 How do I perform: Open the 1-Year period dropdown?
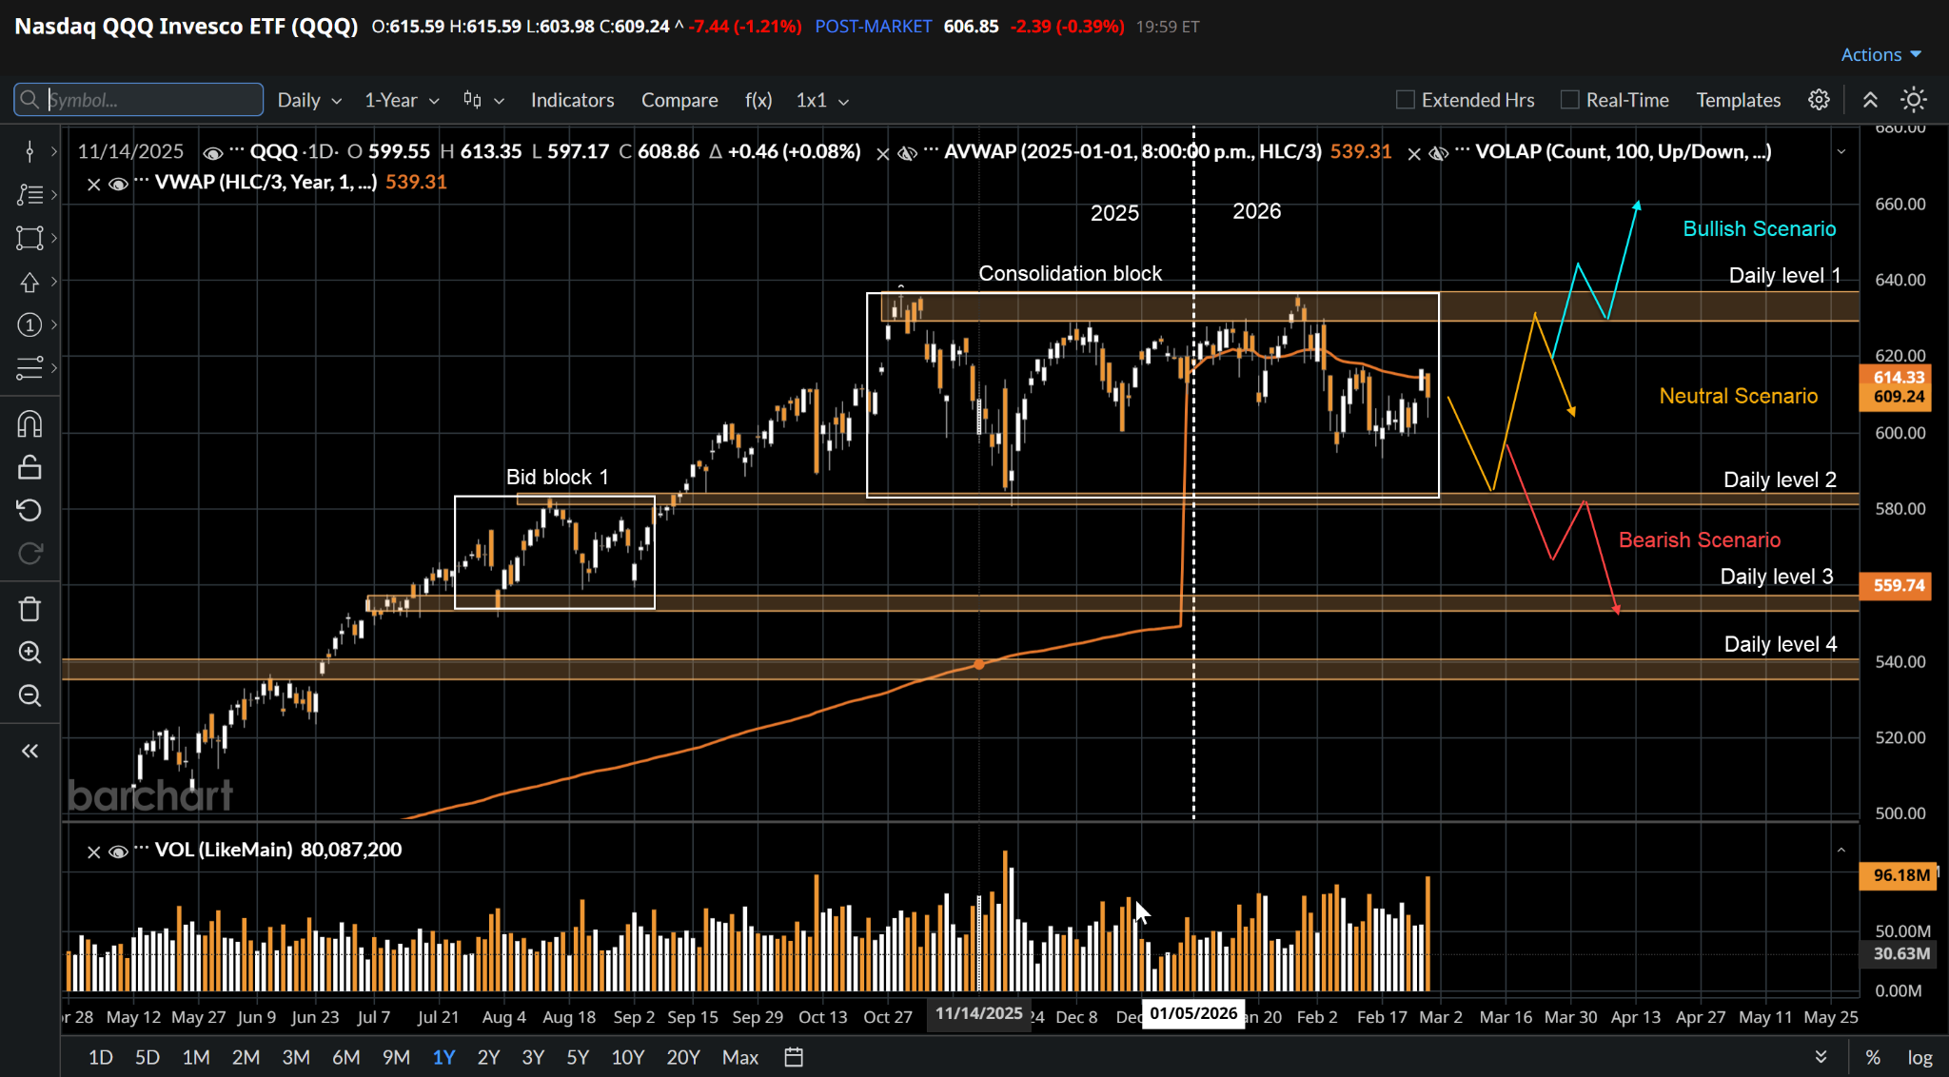[x=402, y=100]
